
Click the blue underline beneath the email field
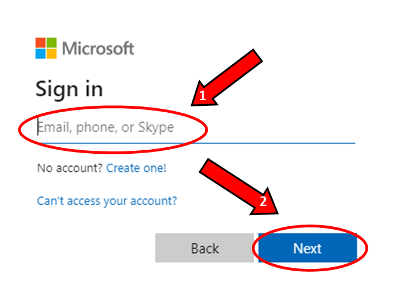[x=196, y=143]
